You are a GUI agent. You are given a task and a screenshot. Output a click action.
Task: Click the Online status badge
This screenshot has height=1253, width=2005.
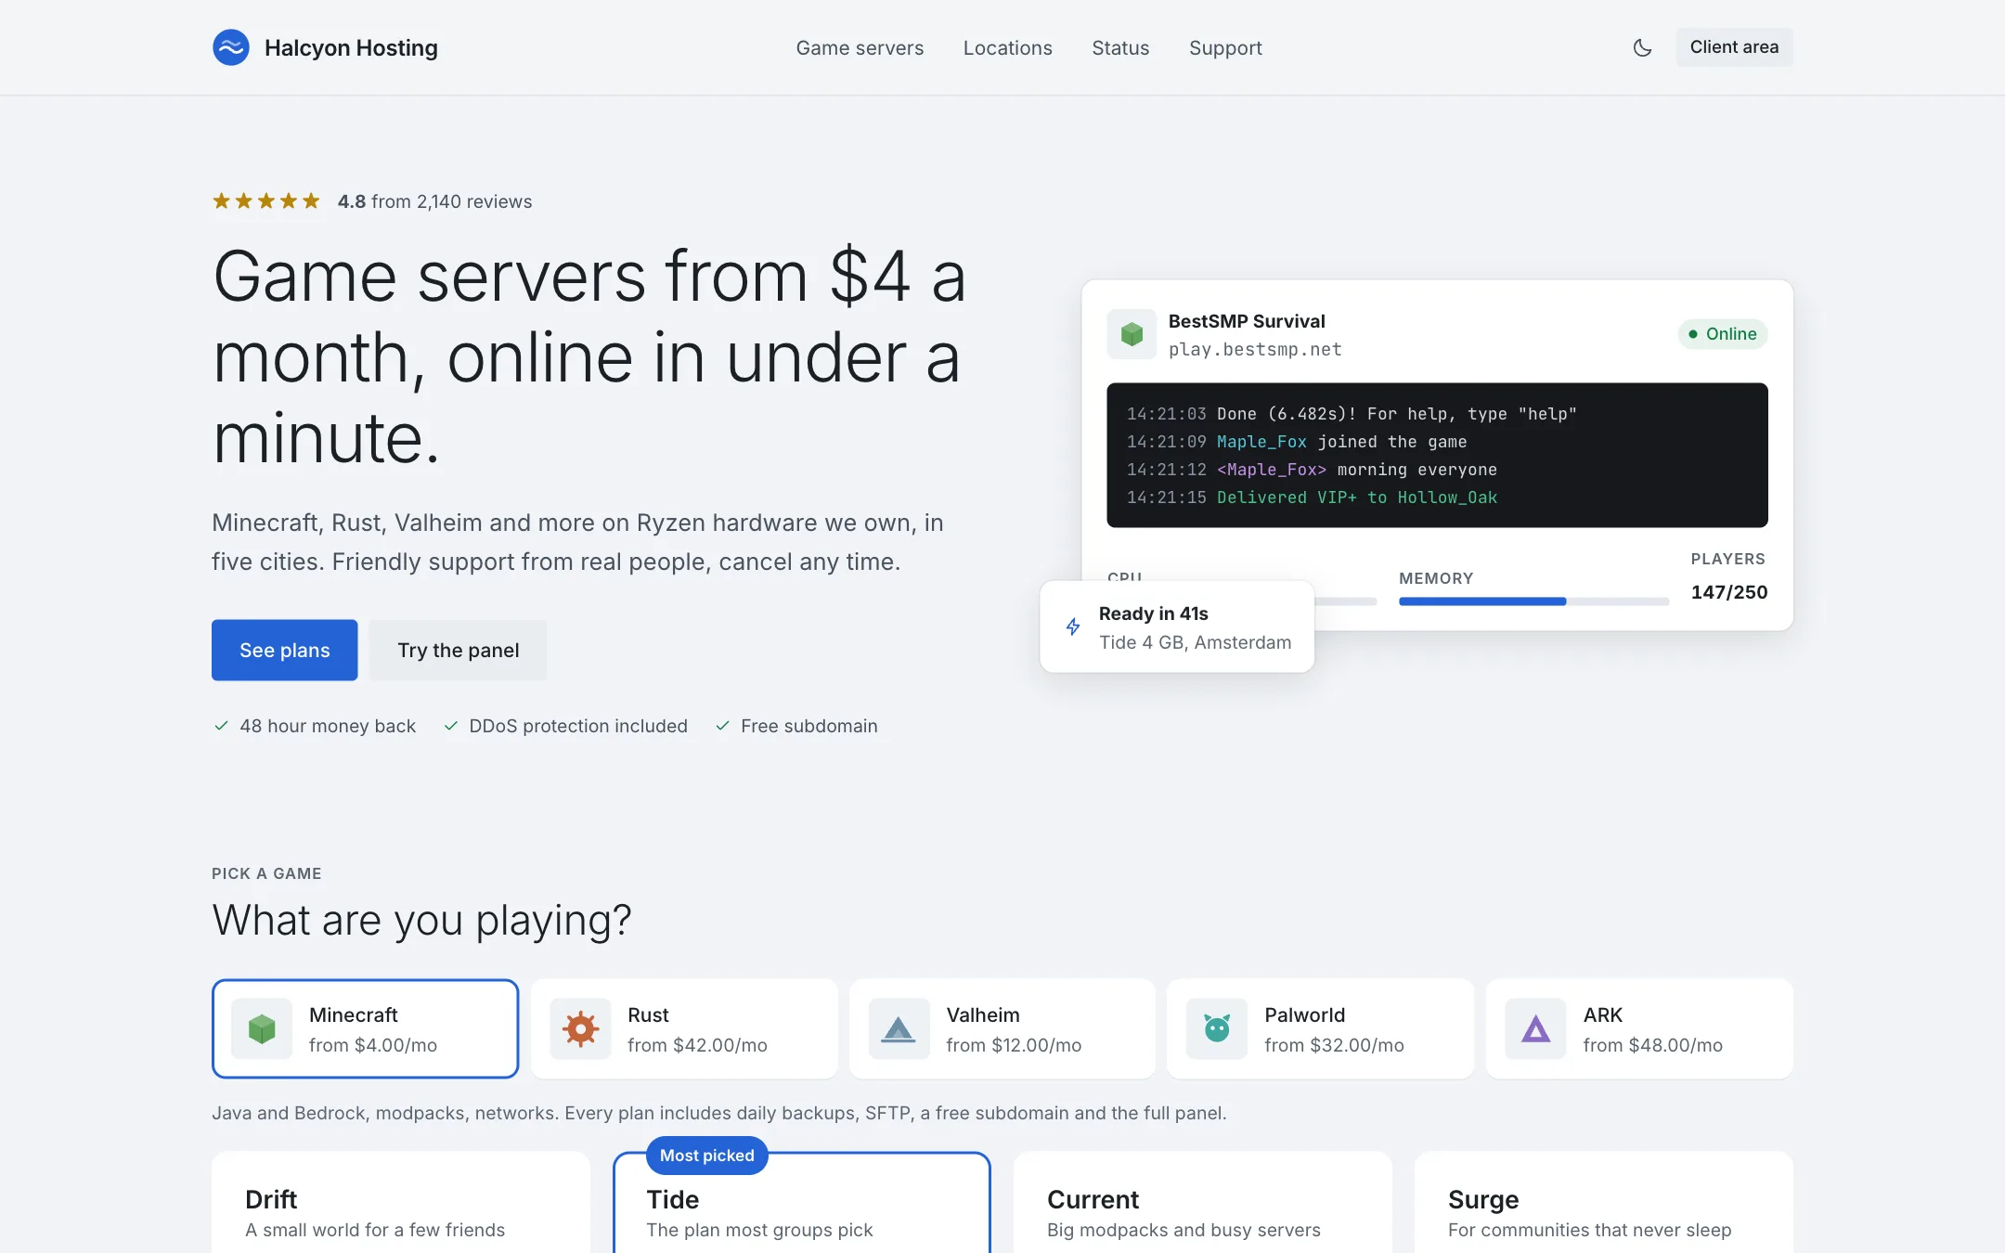click(1723, 334)
